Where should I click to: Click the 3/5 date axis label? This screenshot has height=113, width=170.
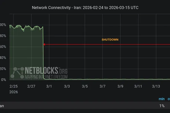(x=85, y=86)
